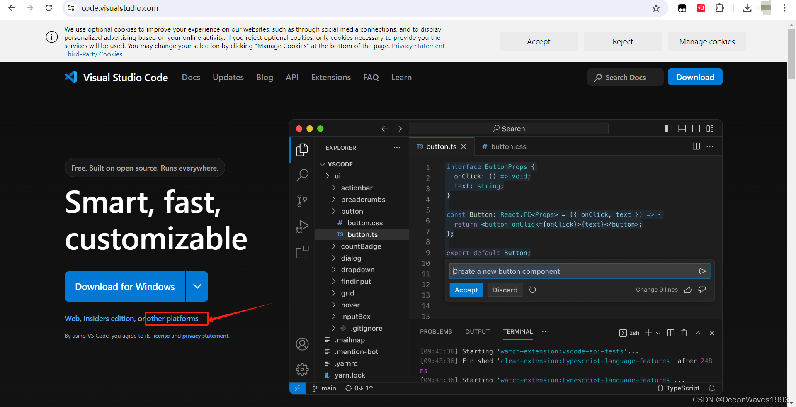Screen dimensions: 796x407
Task: Open the Explorer files icon in activity bar
Action: point(302,150)
